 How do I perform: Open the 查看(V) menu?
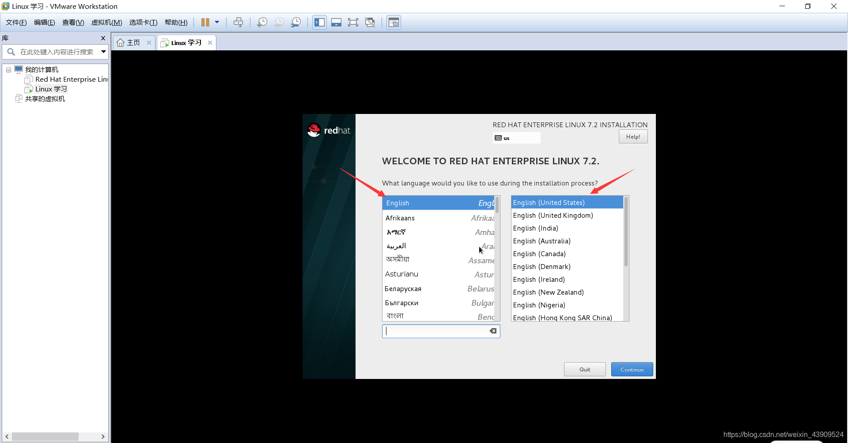73,23
